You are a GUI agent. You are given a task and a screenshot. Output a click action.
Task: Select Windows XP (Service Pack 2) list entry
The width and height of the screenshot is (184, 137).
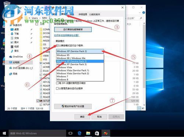(x=80, y=61)
